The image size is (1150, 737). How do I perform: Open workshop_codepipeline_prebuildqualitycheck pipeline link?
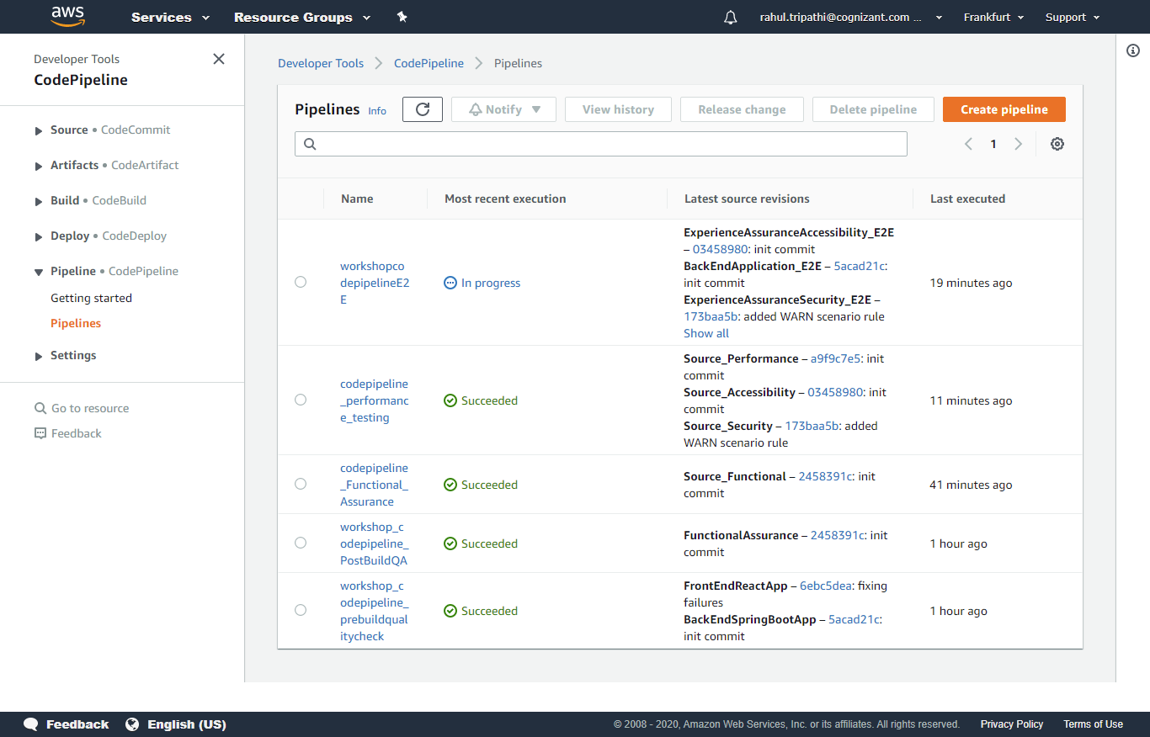375,611
